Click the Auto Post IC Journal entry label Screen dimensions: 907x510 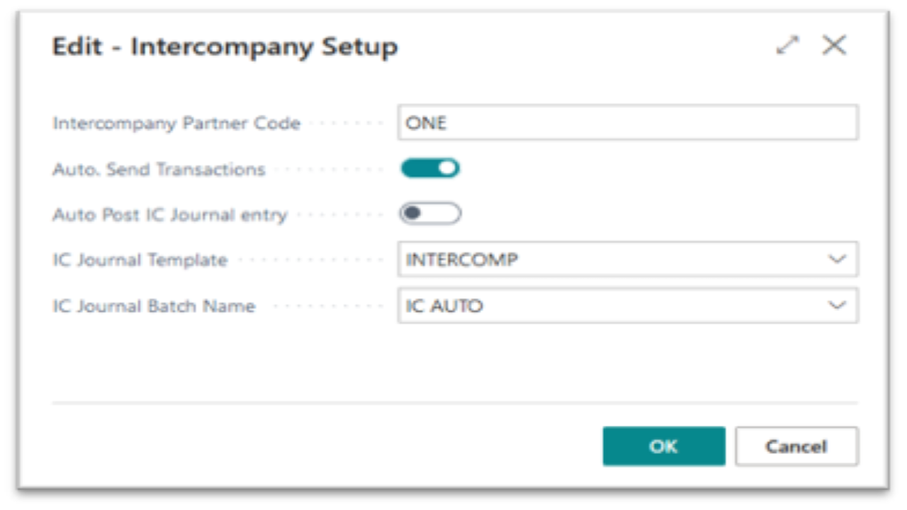click(x=170, y=215)
